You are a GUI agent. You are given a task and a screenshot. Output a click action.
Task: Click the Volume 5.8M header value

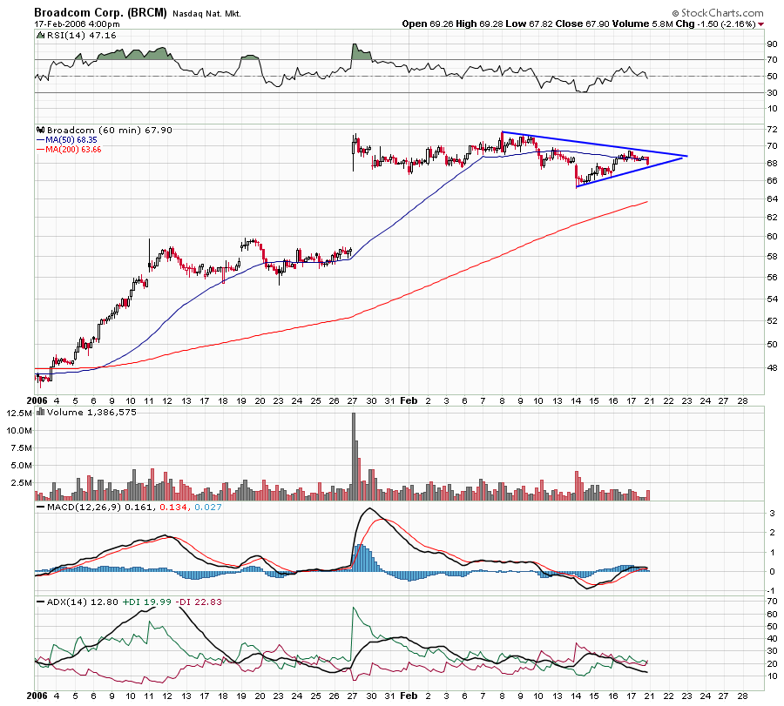click(x=642, y=24)
